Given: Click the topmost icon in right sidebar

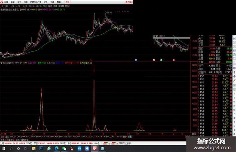Looking at the screenshot, I should pos(234,38).
